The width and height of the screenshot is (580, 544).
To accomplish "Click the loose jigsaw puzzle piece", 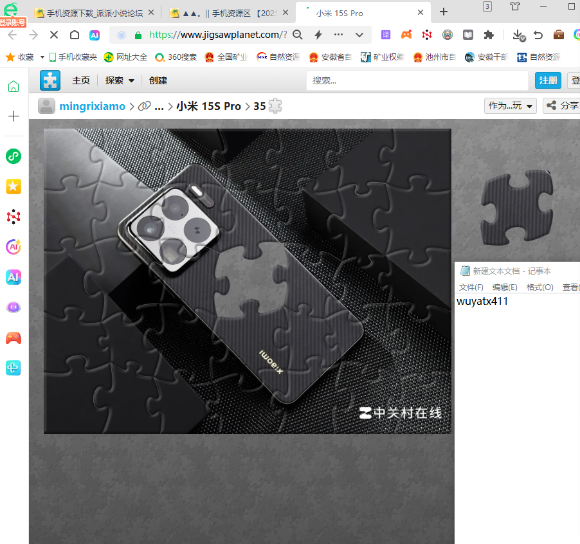I will (x=517, y=207).
